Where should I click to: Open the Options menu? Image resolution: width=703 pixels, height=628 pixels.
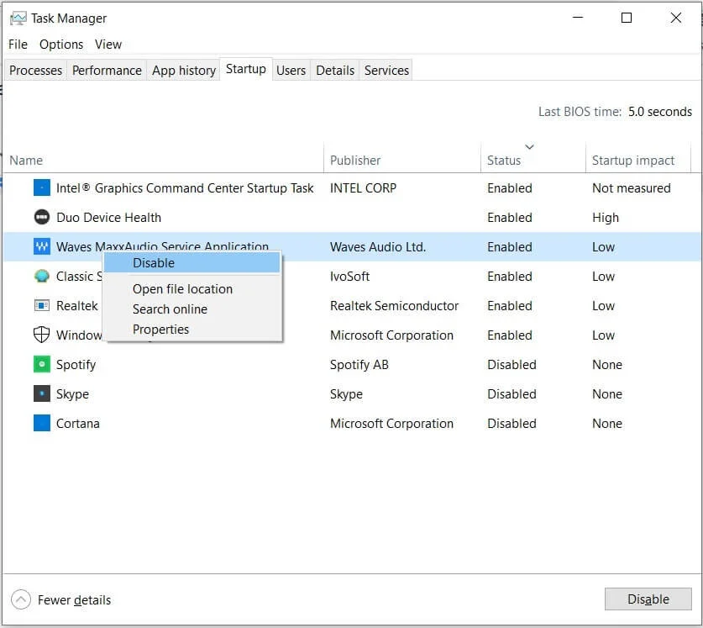pyautogui.click(x=60, y=45)
